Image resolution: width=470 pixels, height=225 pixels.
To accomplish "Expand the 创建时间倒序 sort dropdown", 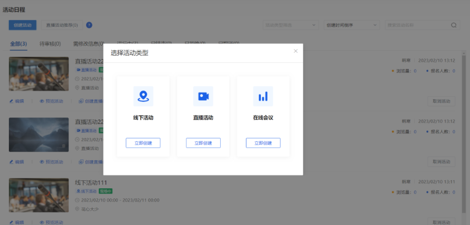I will [352, 25].
